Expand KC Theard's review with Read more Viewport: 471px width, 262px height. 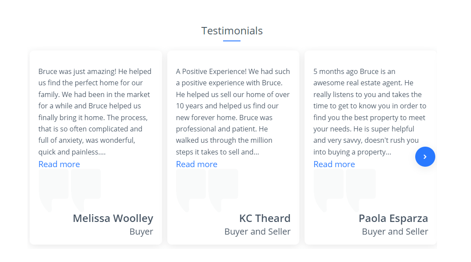click(197, 164)
